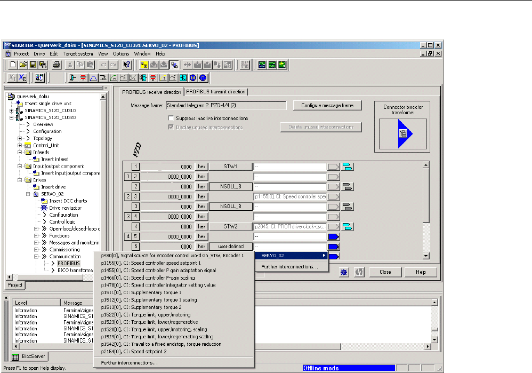Collapse the Infeeds tree node
The width and height of the screenshot is (532, 373).
(x=20, y=152)
